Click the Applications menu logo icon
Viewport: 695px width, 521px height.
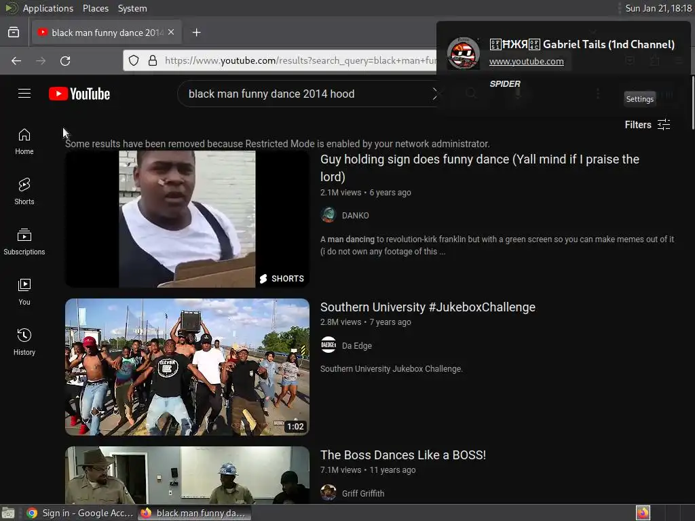pos(11,8)
